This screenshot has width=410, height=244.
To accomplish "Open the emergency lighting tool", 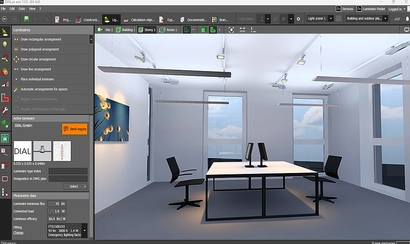I will 5,138.
